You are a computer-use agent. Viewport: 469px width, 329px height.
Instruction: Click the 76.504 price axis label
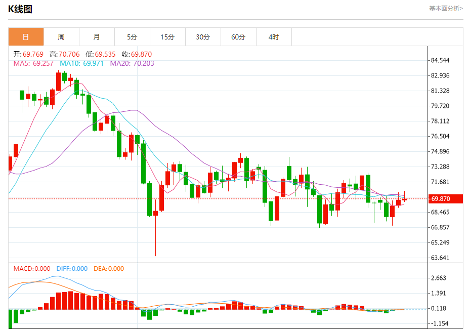tap(440, 136)
